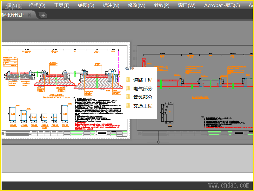Click the 电气部分 folder icon
This screenshot has height=191, width=254.
coord(128,88)
